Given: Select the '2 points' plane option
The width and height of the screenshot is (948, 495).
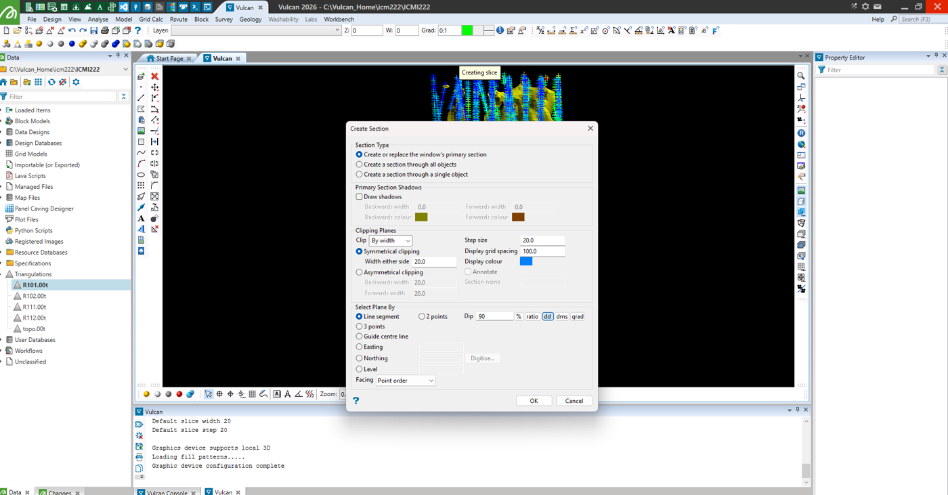Looking at the screenshot, I should (x=433, y=316).
